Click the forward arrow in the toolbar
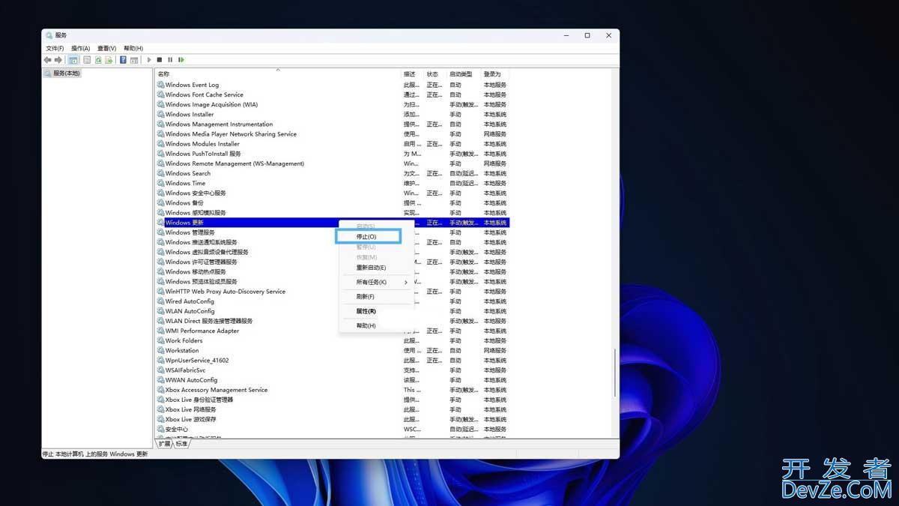 coord(58,60)
